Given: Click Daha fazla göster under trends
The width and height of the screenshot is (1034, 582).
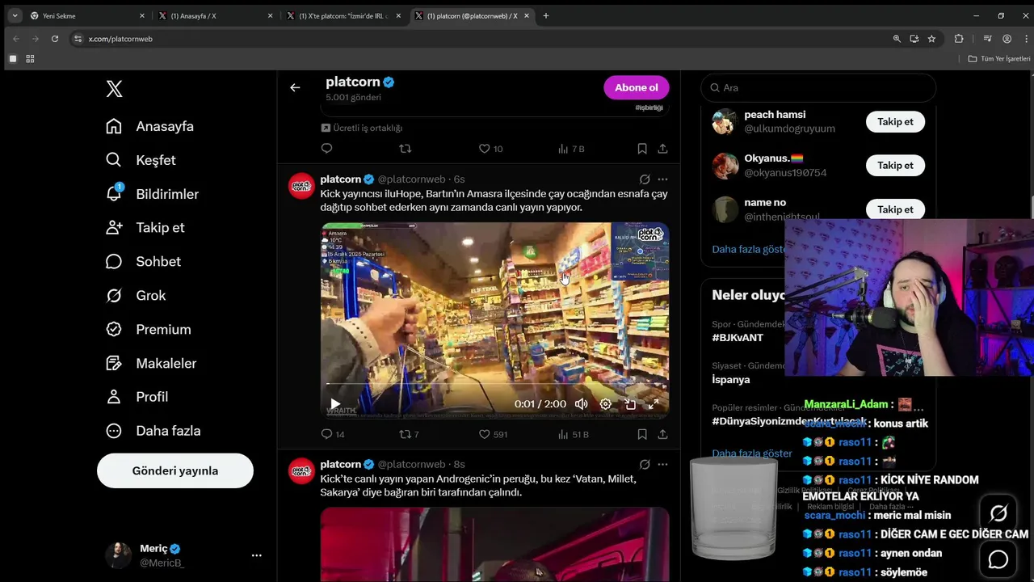Looking at the screenshot, I should [751, 453].
